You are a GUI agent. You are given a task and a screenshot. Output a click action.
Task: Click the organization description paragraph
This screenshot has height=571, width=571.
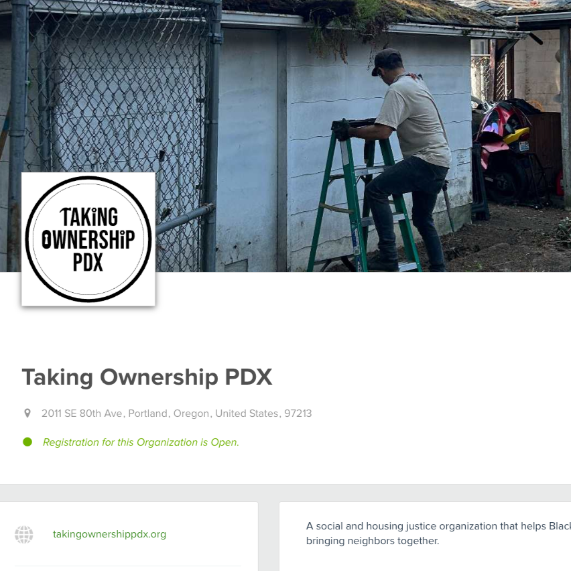pyautogui.click(x=438, y=533)
